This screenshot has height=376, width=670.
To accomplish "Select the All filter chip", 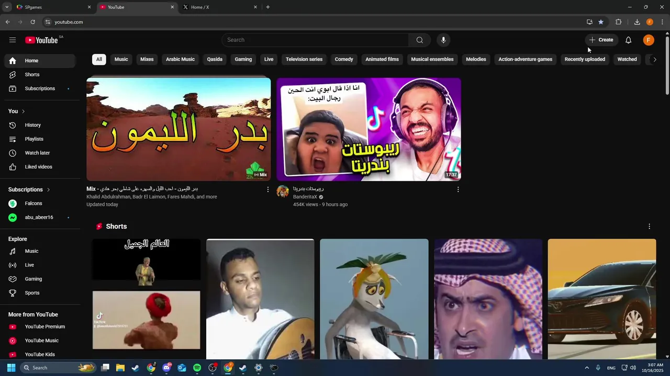I will pos(99,60).
